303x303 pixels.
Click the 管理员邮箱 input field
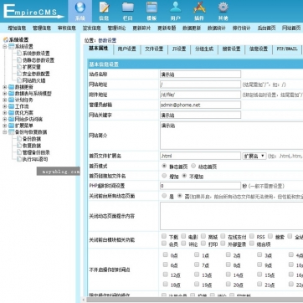pos(200,105)
